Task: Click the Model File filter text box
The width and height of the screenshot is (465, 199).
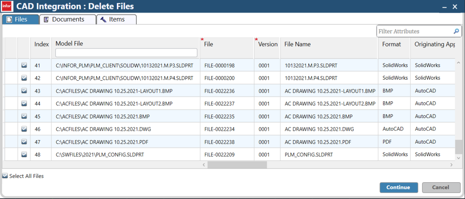Action: [x=126, y=53]
